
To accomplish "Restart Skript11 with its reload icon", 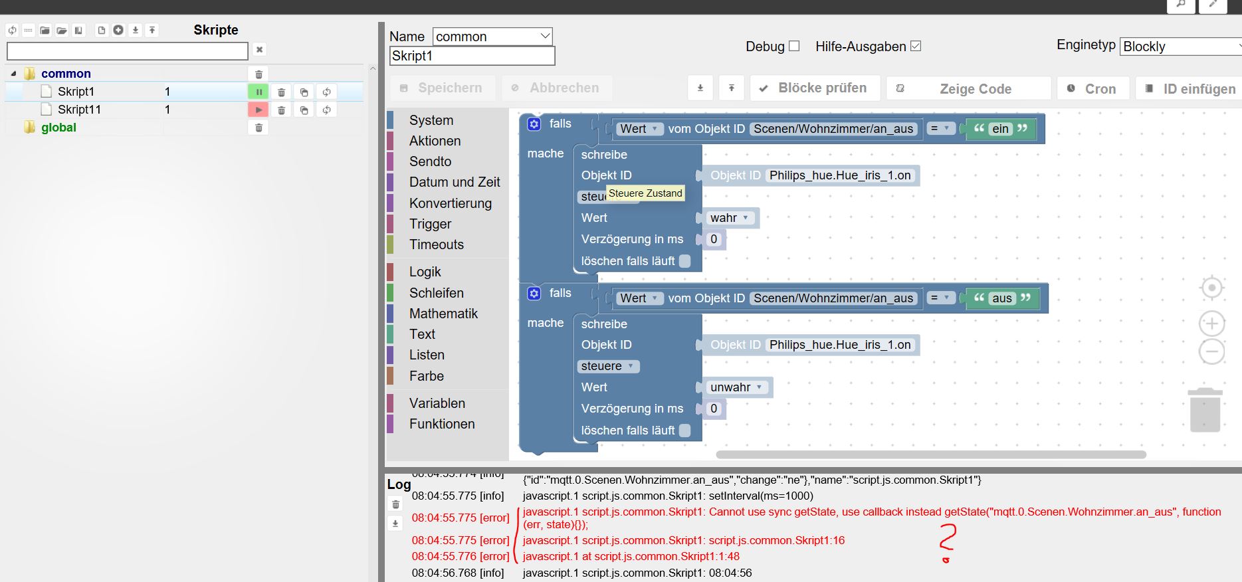I will (326, 110).
